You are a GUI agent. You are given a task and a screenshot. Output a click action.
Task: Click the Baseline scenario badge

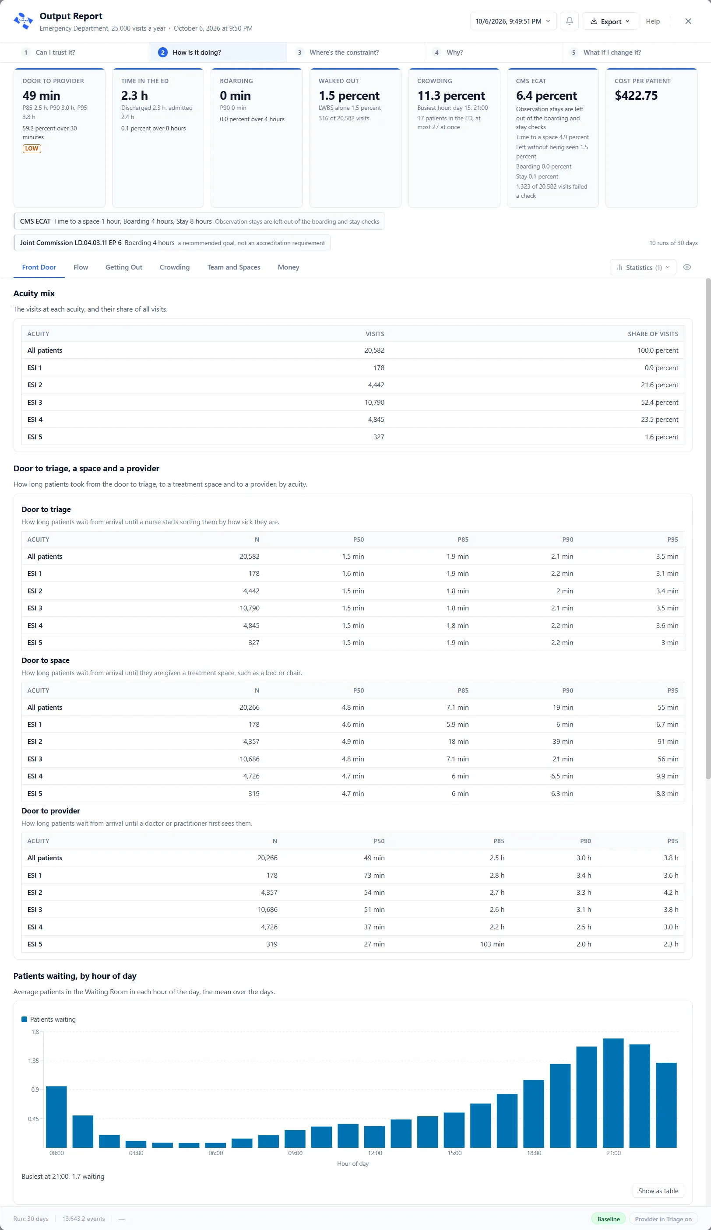[x=609, y=1219]
